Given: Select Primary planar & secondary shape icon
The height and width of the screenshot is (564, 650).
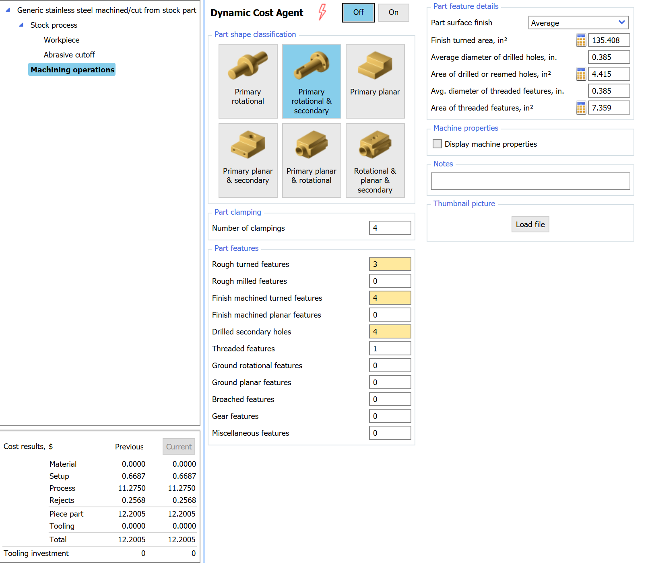Looking at the screenshot, I should click(x=248, y=160).
